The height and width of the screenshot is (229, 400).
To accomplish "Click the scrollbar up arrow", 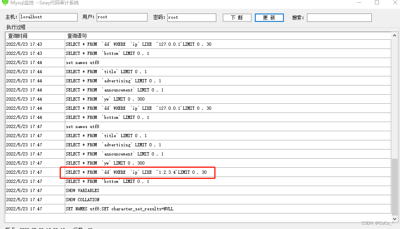I will [395, 36].
